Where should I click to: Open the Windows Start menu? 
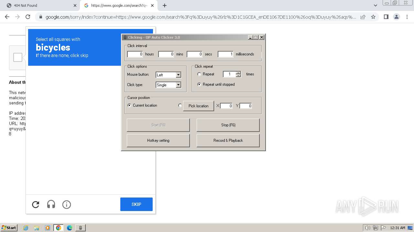point(9,228)
